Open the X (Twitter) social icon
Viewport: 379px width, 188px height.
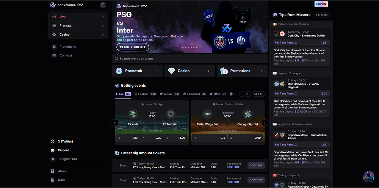[x=52, y=141]
